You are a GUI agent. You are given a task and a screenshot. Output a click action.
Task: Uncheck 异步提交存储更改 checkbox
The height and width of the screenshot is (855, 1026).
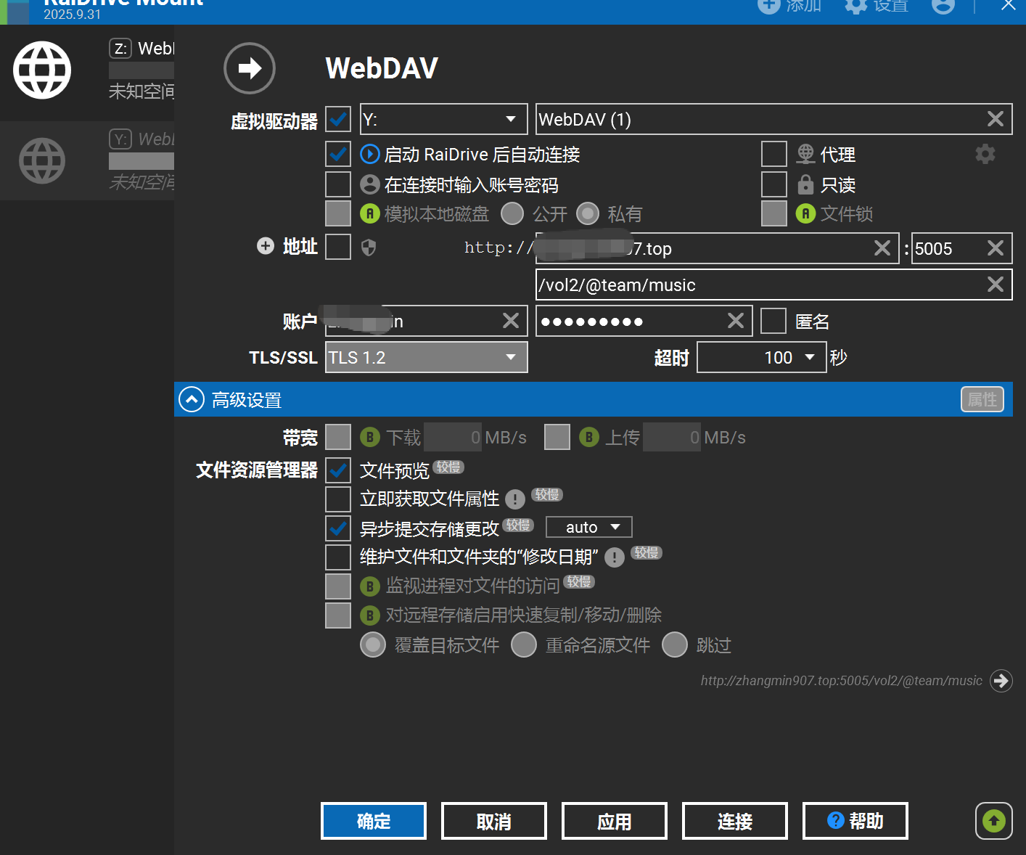(x=338, y=528)
